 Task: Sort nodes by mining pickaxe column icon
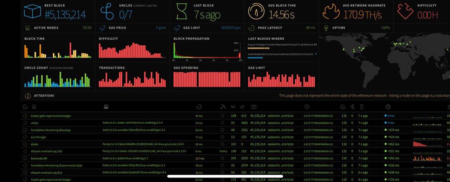point(223,107)
